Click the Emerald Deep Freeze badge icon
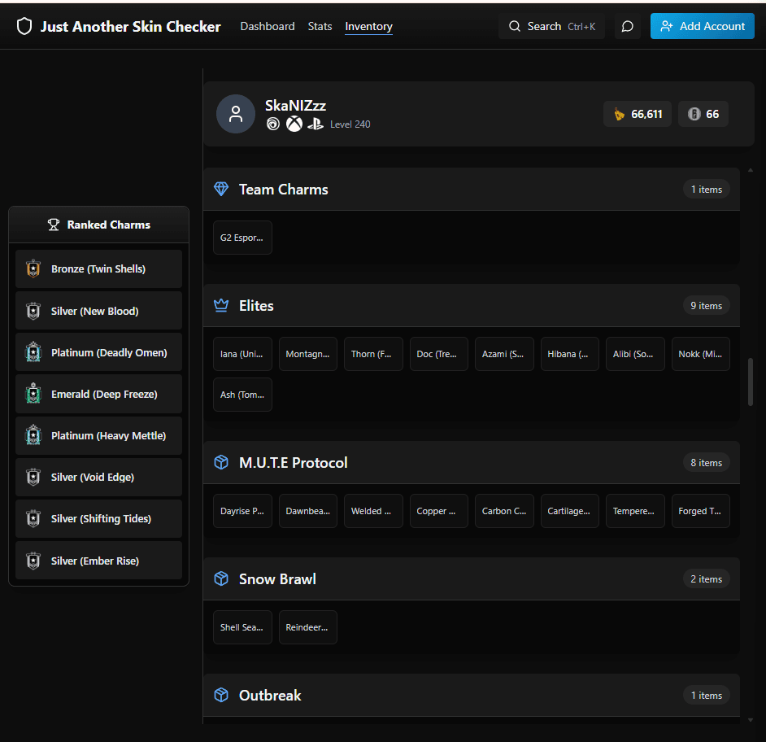 33,394
